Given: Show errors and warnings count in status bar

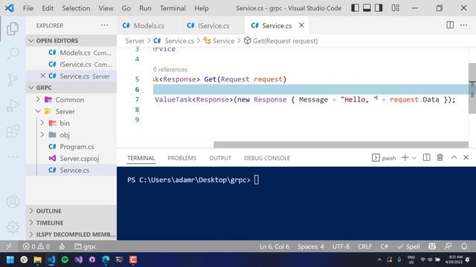Looking at the screenshot, I should (x=36, y=246).
